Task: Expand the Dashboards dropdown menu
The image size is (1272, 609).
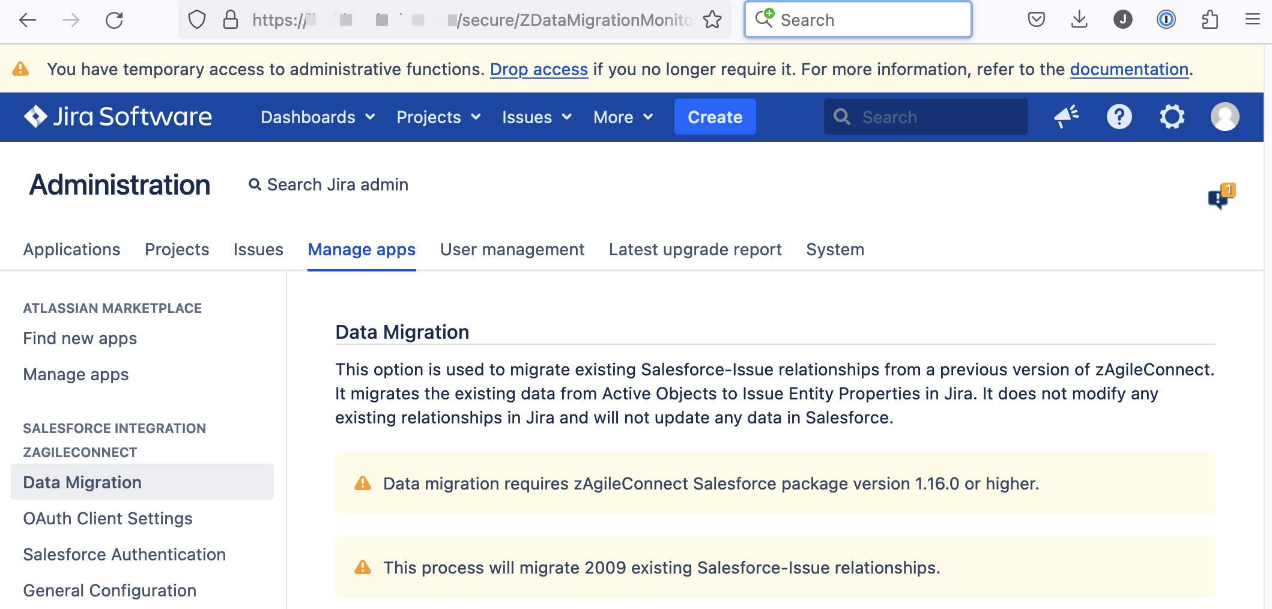Action: coord(318,117)
